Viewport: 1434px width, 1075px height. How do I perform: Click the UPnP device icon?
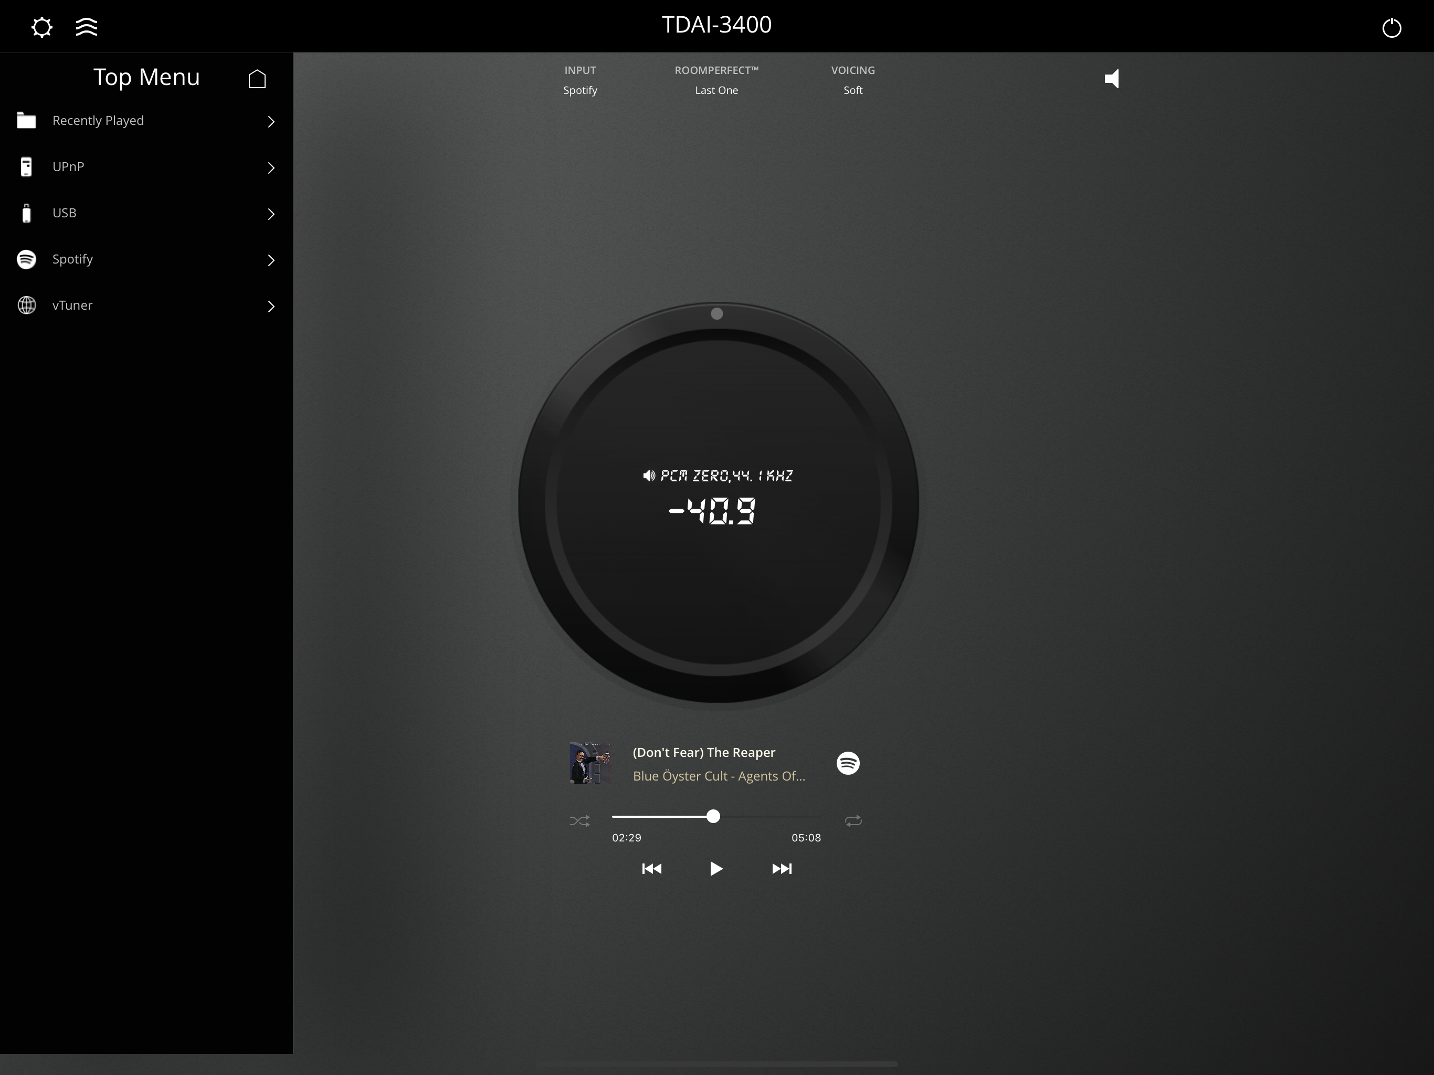click(x=26, y=166)
